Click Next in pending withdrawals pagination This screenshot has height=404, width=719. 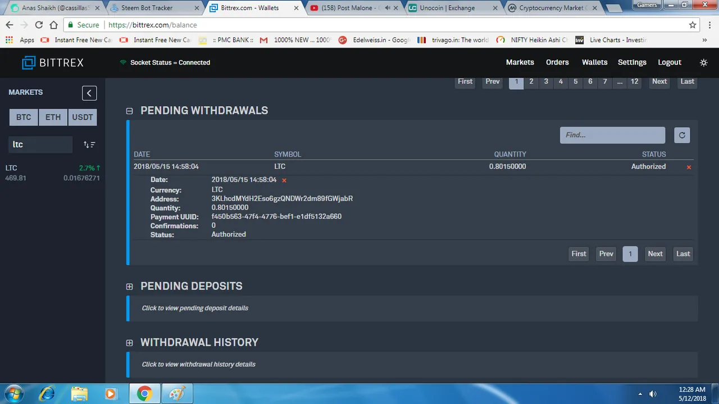click(655, 254)
